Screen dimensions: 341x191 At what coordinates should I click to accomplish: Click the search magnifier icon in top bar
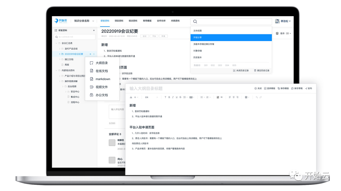tap(195, 22)
